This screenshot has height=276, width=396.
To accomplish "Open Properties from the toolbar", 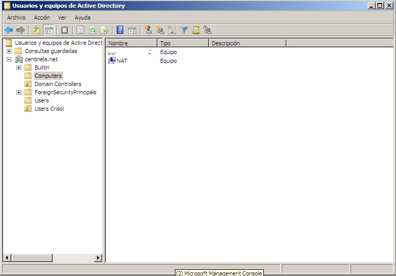I will click(81, 30).
